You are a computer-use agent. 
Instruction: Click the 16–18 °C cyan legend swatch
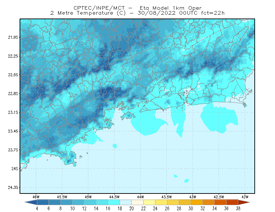pos(114,202)
